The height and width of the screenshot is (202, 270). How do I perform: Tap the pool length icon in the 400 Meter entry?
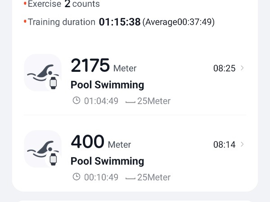click(130, 178)
